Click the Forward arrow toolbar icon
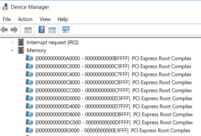Viewport: 201px width, 136px height. click(x=14, y=30)
